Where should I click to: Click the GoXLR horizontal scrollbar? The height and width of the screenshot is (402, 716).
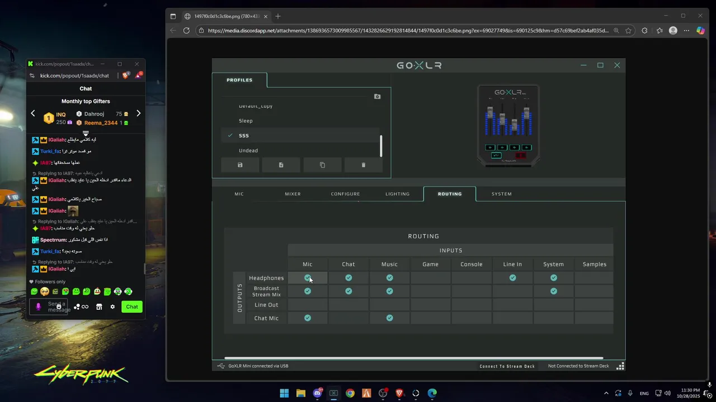coord(414,358)
